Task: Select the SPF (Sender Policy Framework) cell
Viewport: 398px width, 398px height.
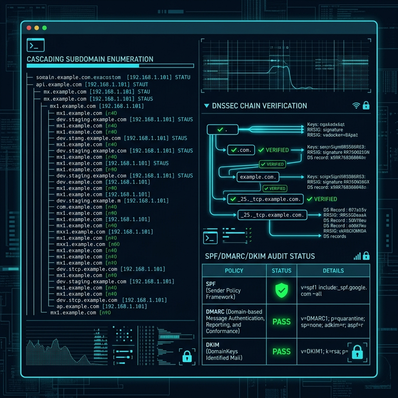Action: coord(234,290)
